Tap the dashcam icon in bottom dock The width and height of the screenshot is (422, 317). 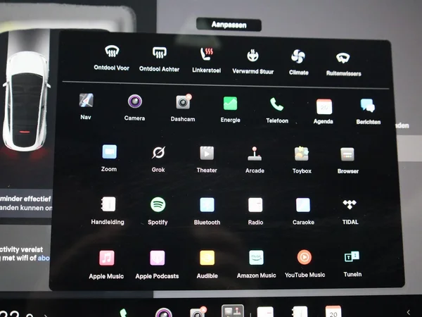point(198,312)
